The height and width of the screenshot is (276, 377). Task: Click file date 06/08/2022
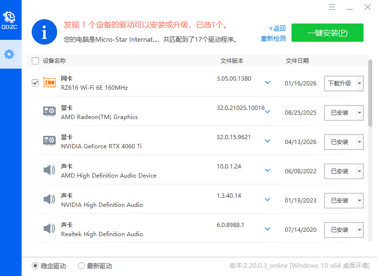(x=301, y=171)
